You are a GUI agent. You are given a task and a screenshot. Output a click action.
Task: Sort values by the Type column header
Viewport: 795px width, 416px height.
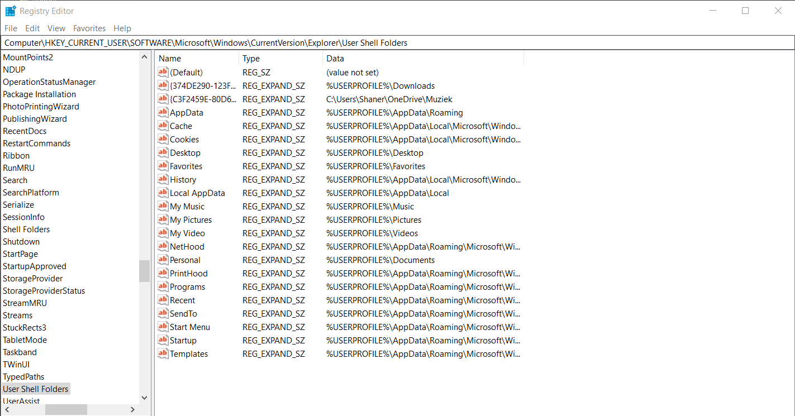[x=280, y=58]
